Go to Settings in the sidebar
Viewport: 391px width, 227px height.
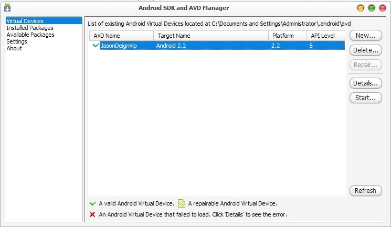16,41
